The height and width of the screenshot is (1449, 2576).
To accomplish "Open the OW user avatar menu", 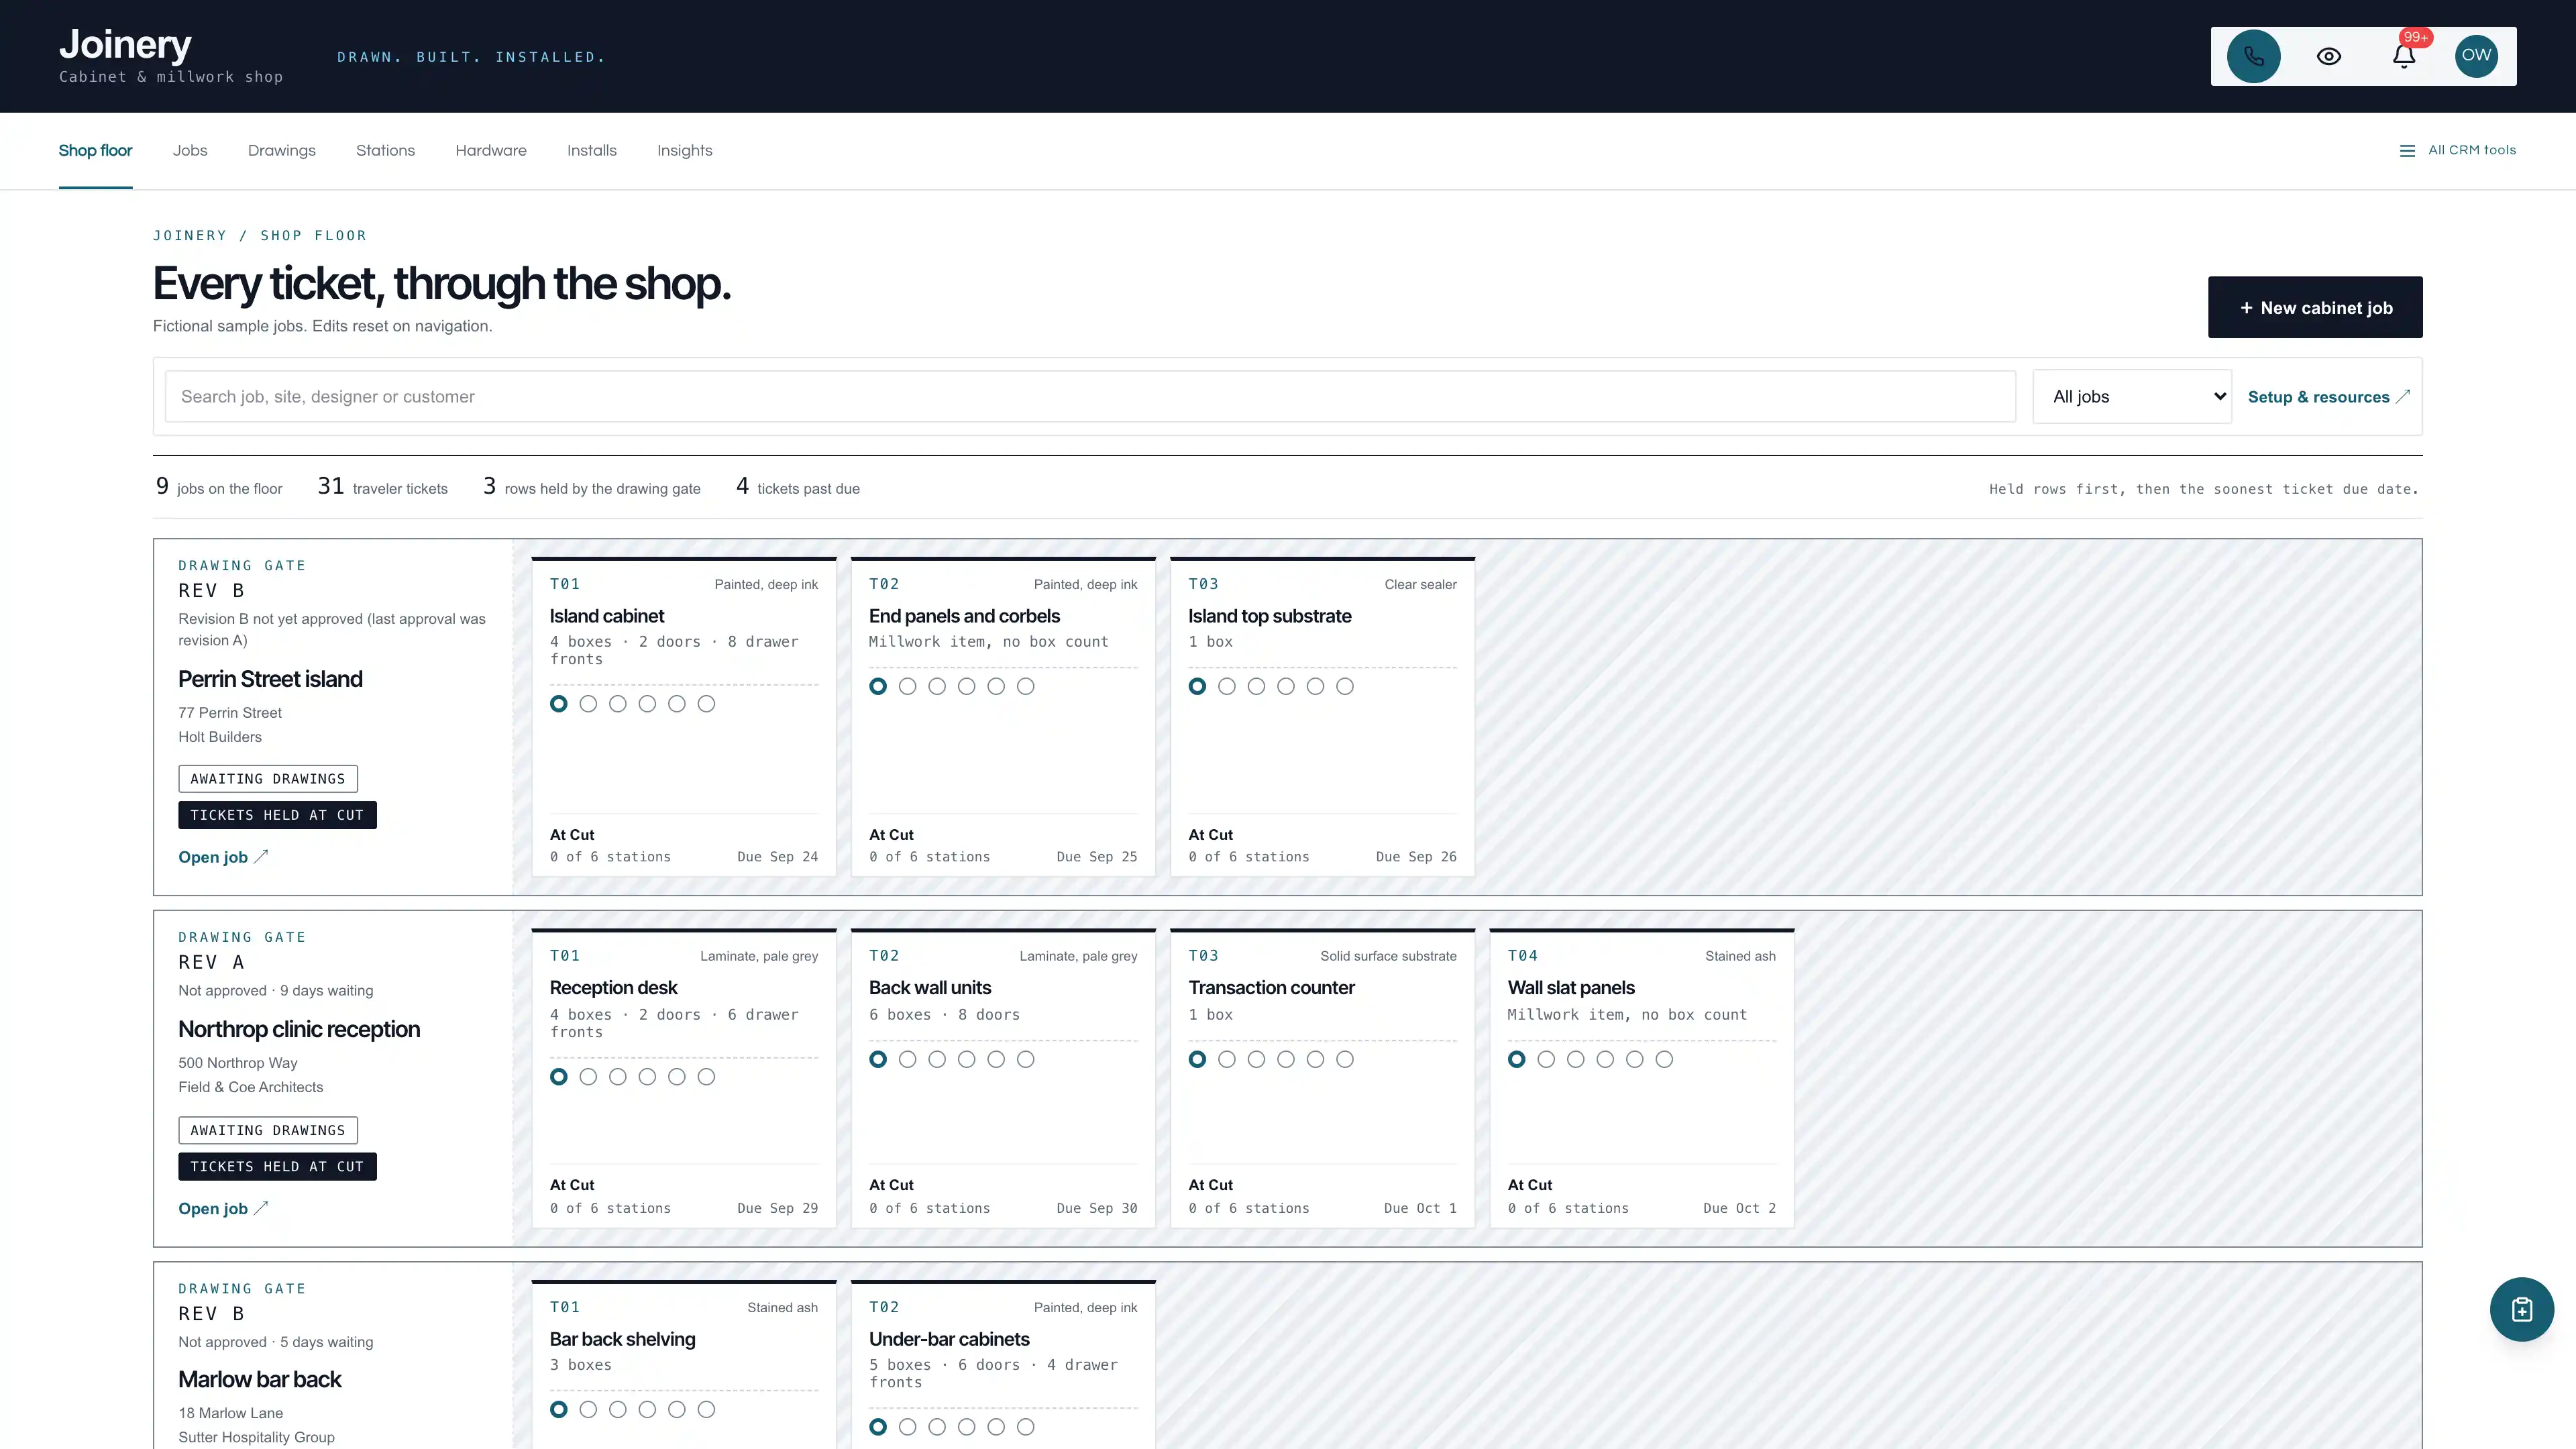I will click(x=2476, y=56).
